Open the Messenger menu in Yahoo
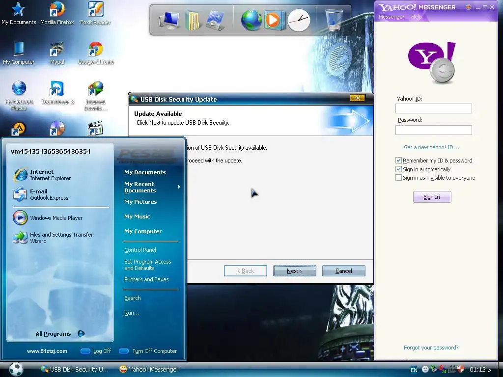 tap(391, 17)
